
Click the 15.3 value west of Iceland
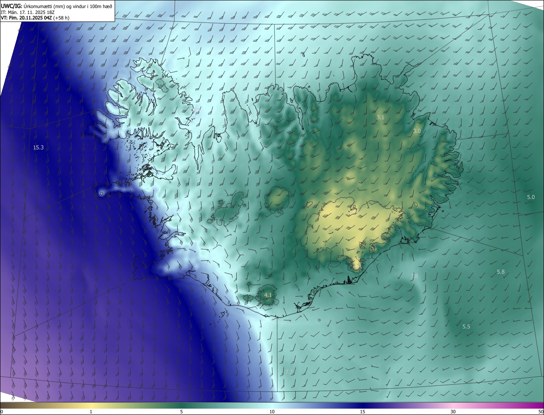click(38, 148)
